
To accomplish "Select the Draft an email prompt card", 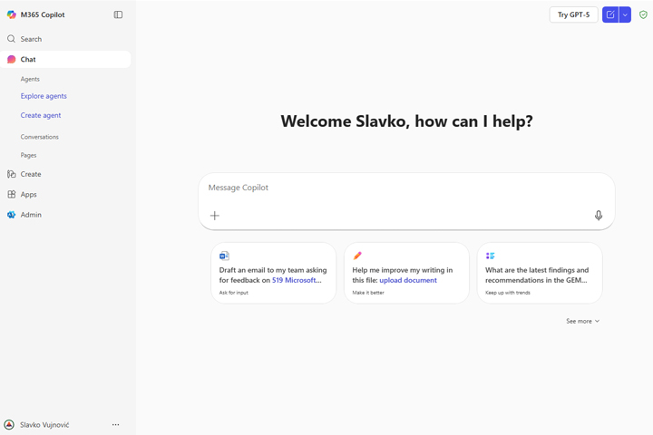I will tap(273, 273).
